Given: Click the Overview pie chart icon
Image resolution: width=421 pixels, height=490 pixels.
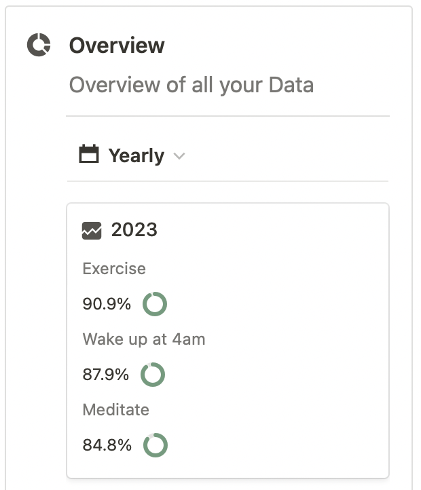Looking at the screenshot, I should (39, 45).
